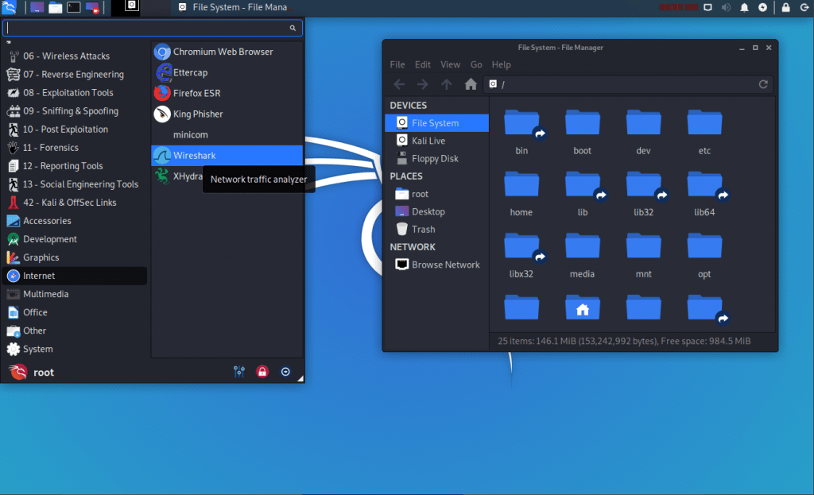
Task: Click the path mode toggle left of the location bar
Action: (x=494, y=83)
